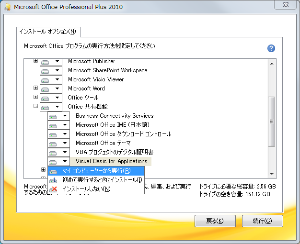This screenshot has height=244, width=300.
Task: Click the ドライブに必要な総容量: 2.56 GB text
Action: coord(237,187)
